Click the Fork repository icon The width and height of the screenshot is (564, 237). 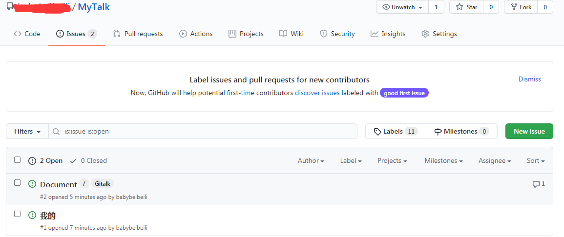click(x=514, y=7)
